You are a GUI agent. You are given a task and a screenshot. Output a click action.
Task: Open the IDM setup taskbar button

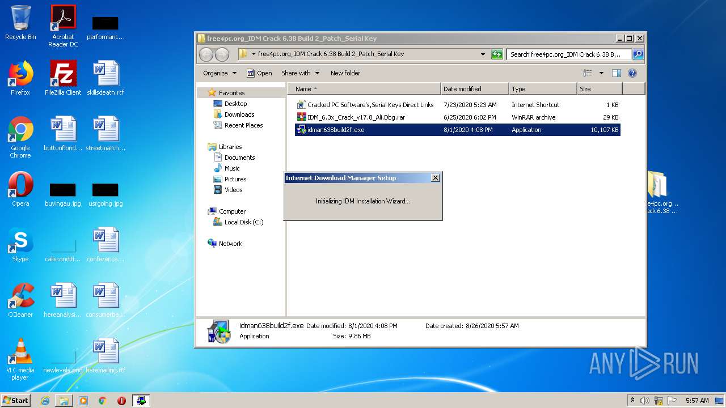[x=141, y=401]
